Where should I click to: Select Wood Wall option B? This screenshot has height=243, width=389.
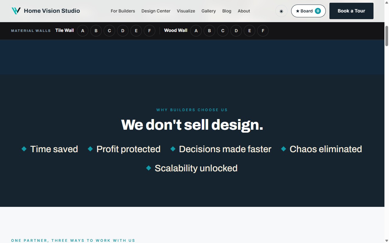pyautogui.click(x=209, y=31)
